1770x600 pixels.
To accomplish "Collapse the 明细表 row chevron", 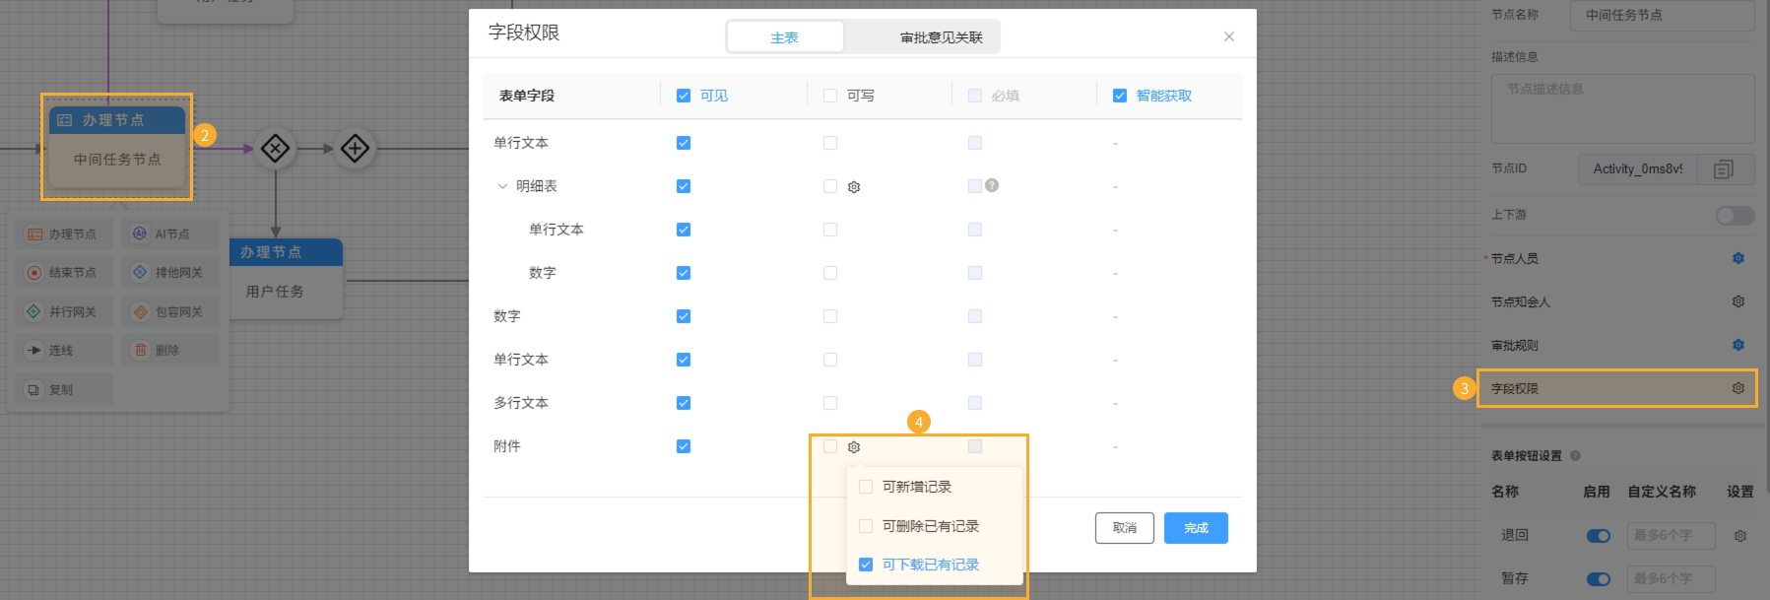I will [x=502, y=186].
